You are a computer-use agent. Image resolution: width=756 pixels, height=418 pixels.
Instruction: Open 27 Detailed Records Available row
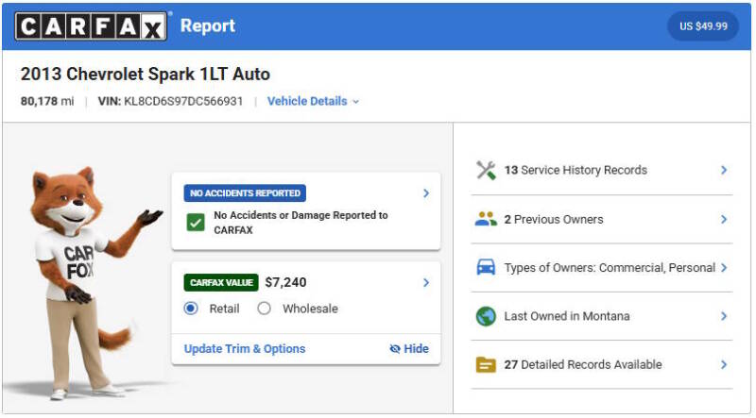602,364
